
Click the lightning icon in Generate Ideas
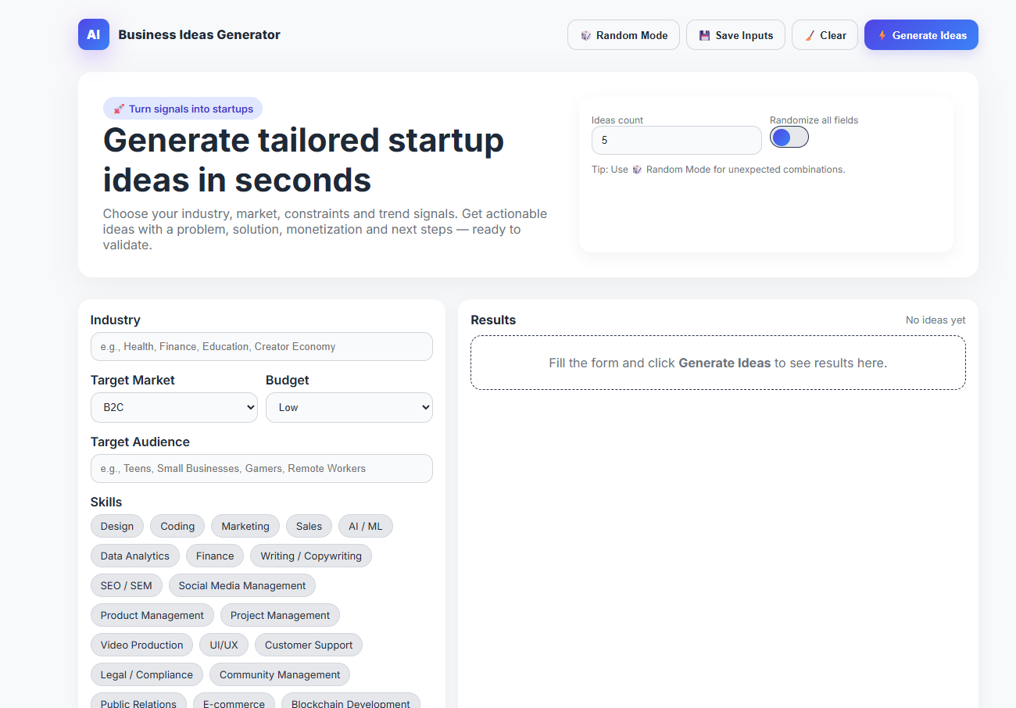pyautogui.click(x=882, y=35)
